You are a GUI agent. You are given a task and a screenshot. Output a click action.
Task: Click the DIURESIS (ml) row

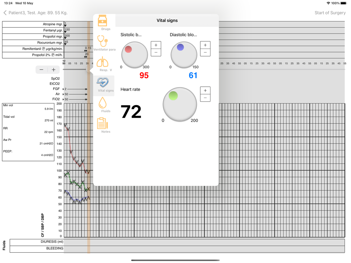pos(177,242)
